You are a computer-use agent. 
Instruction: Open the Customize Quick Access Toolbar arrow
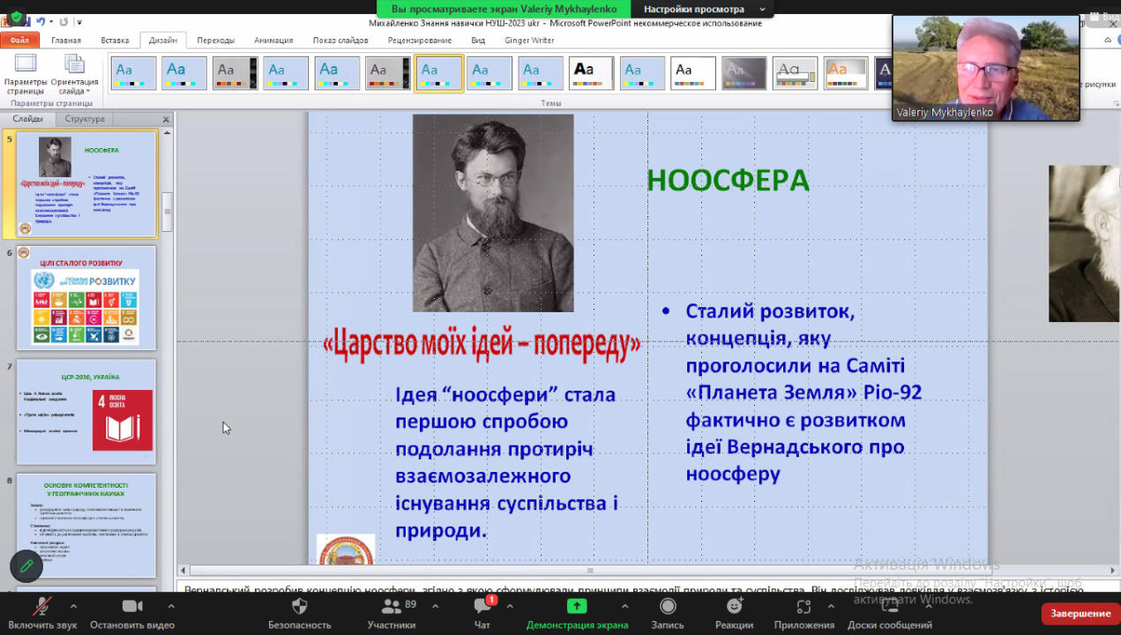click(x=79, y=22)
